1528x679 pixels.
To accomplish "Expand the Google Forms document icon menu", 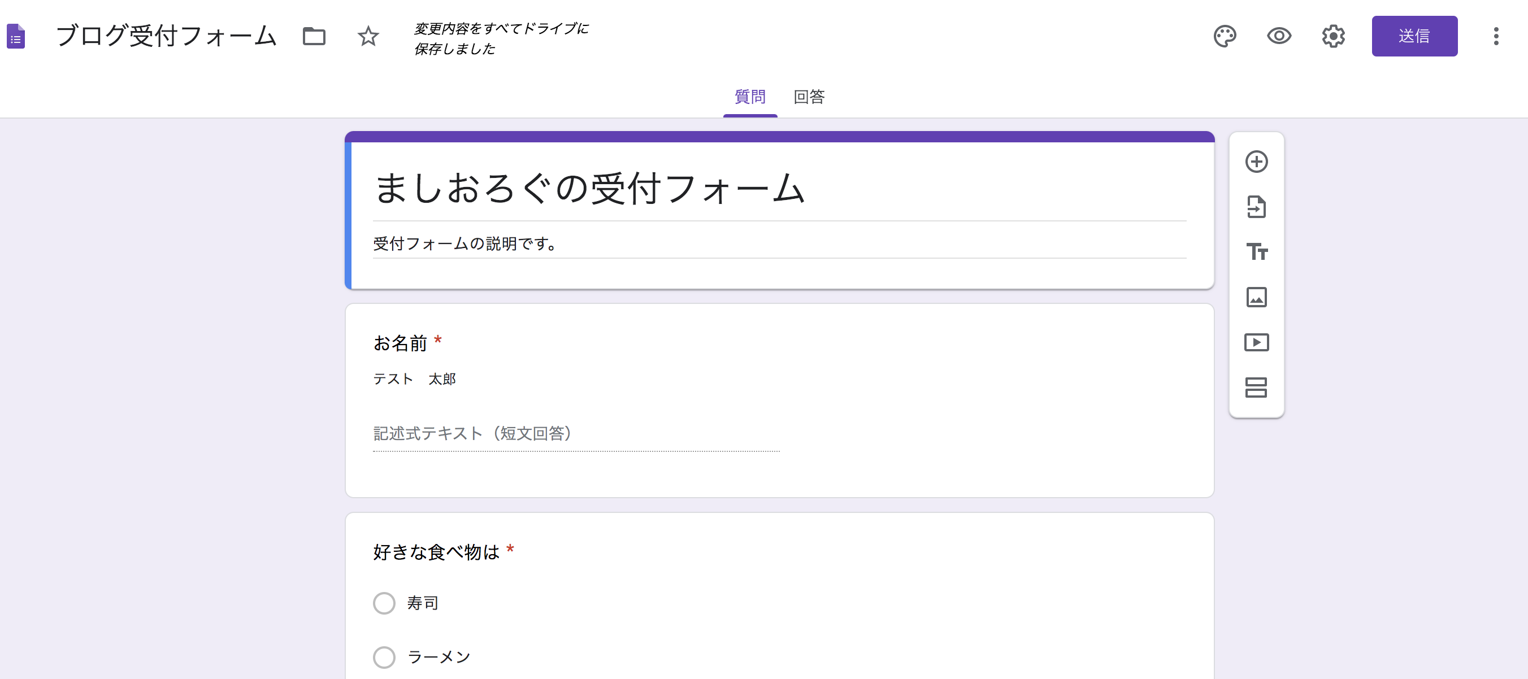I will [16, 36].
